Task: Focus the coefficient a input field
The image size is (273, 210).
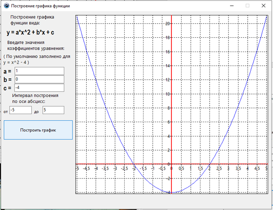Action: [39, 71]
